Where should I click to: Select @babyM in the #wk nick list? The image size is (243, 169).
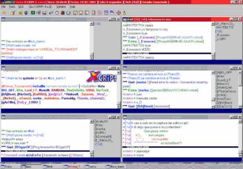[x=101, y=121]
